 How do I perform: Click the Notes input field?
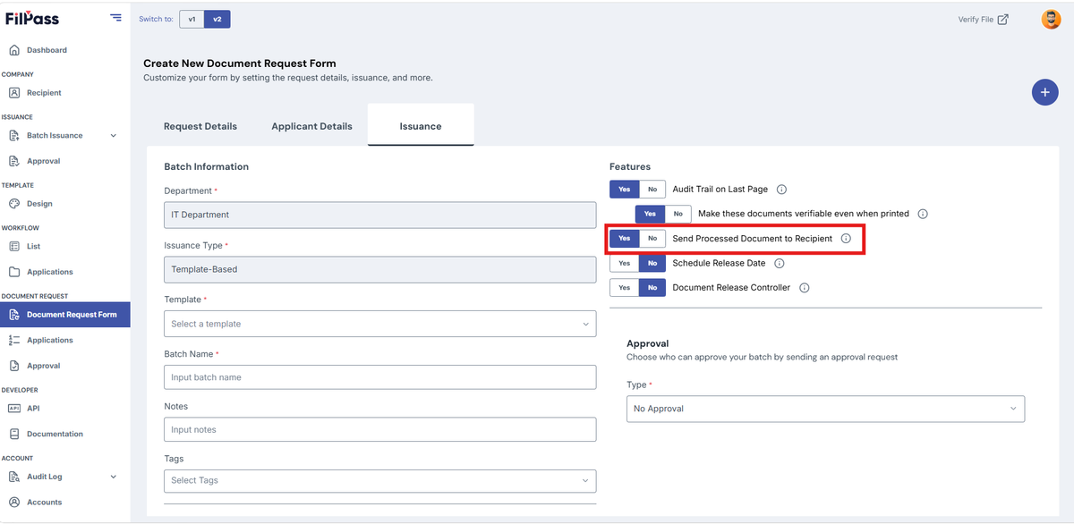tap(380, 429)
